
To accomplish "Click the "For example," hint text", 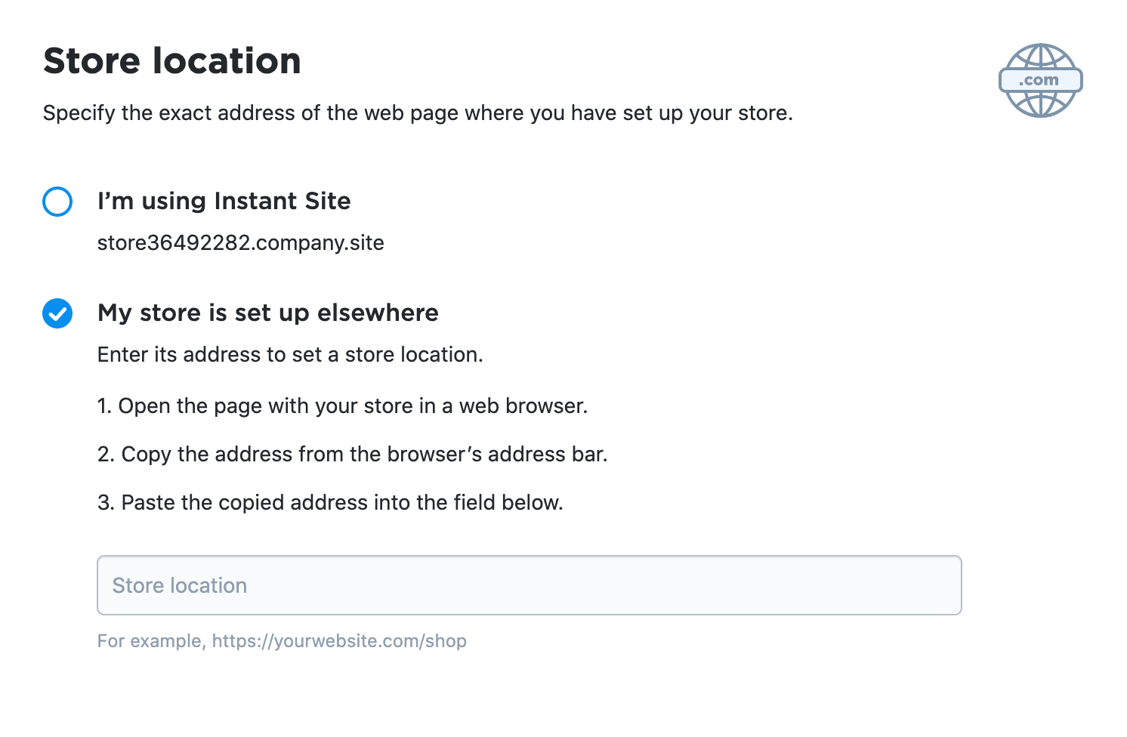I will [x=151, y=641].
